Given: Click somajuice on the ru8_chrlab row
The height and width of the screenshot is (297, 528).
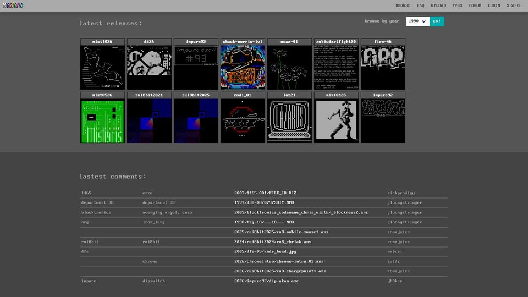Looking at the screenshot, I should tap(398, 242).
